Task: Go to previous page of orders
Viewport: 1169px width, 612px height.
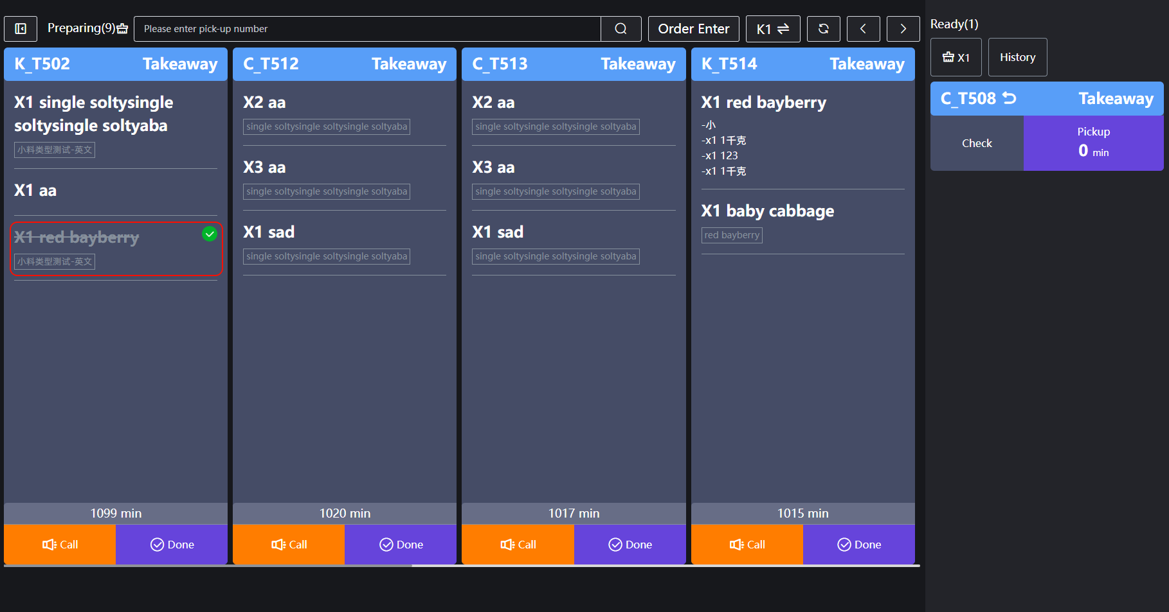Action: pos(863,29)
